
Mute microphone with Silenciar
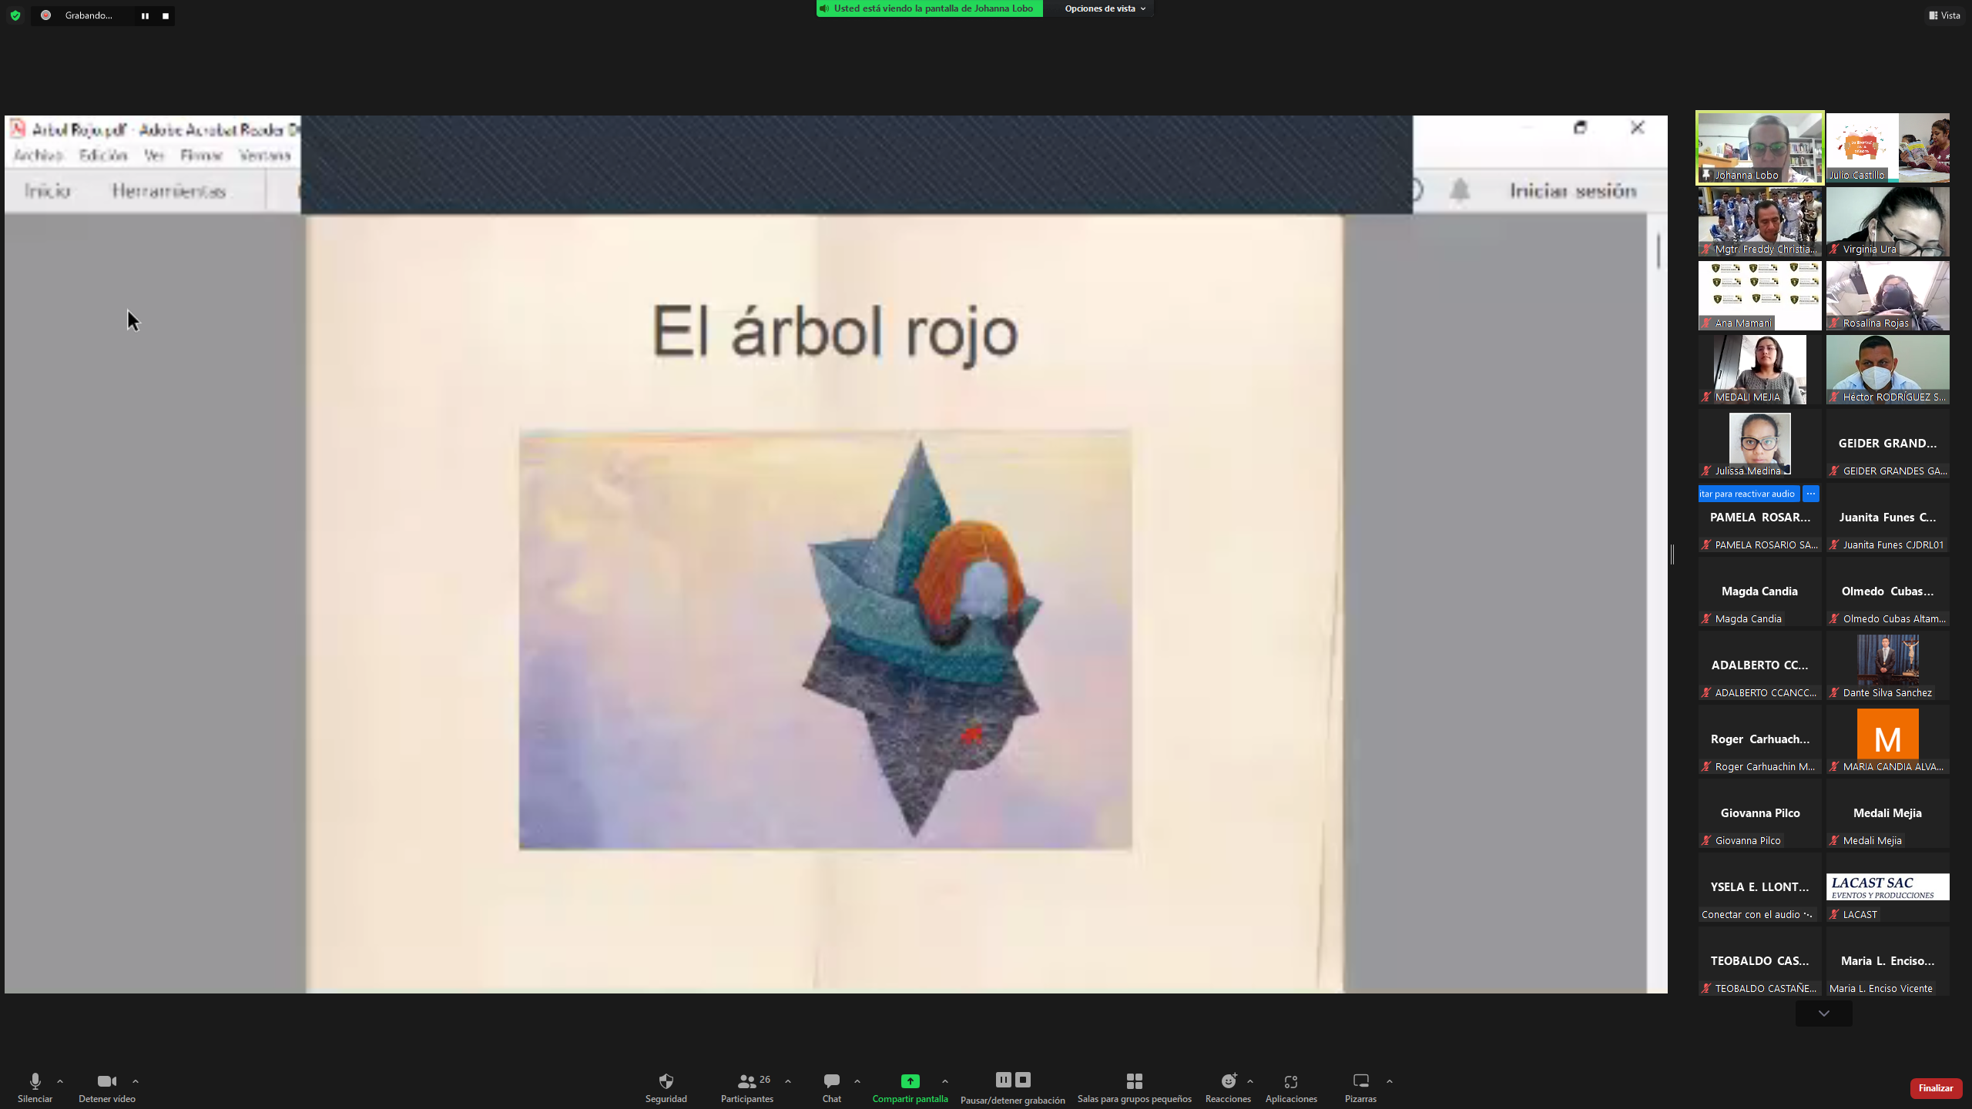pos(35,1087)
